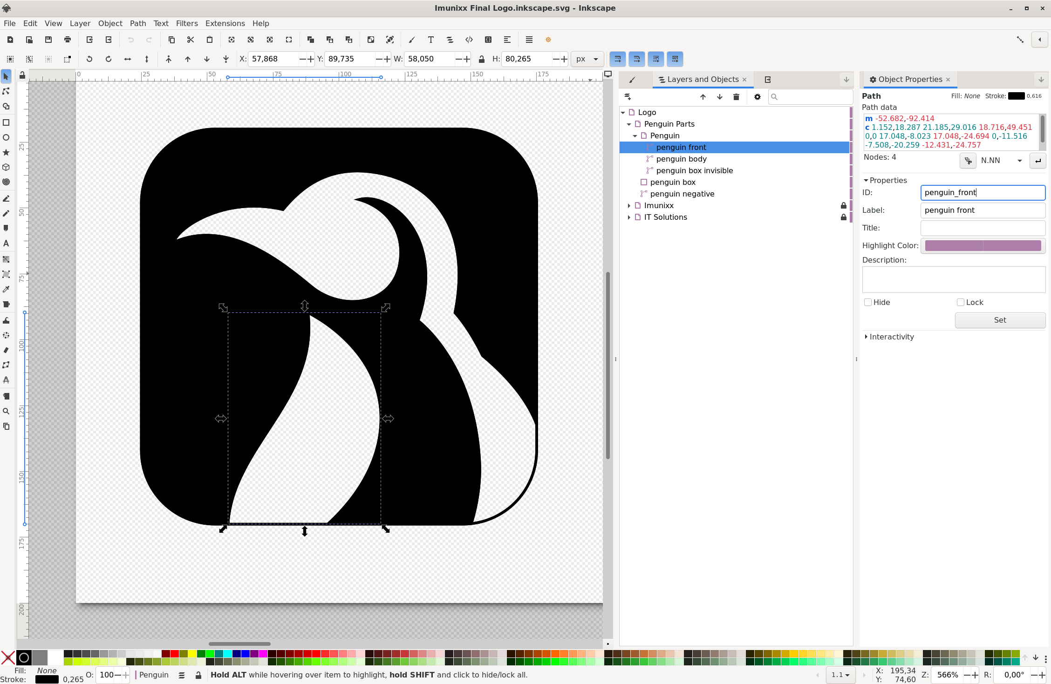Expand the IT Solutions layer

629,217
